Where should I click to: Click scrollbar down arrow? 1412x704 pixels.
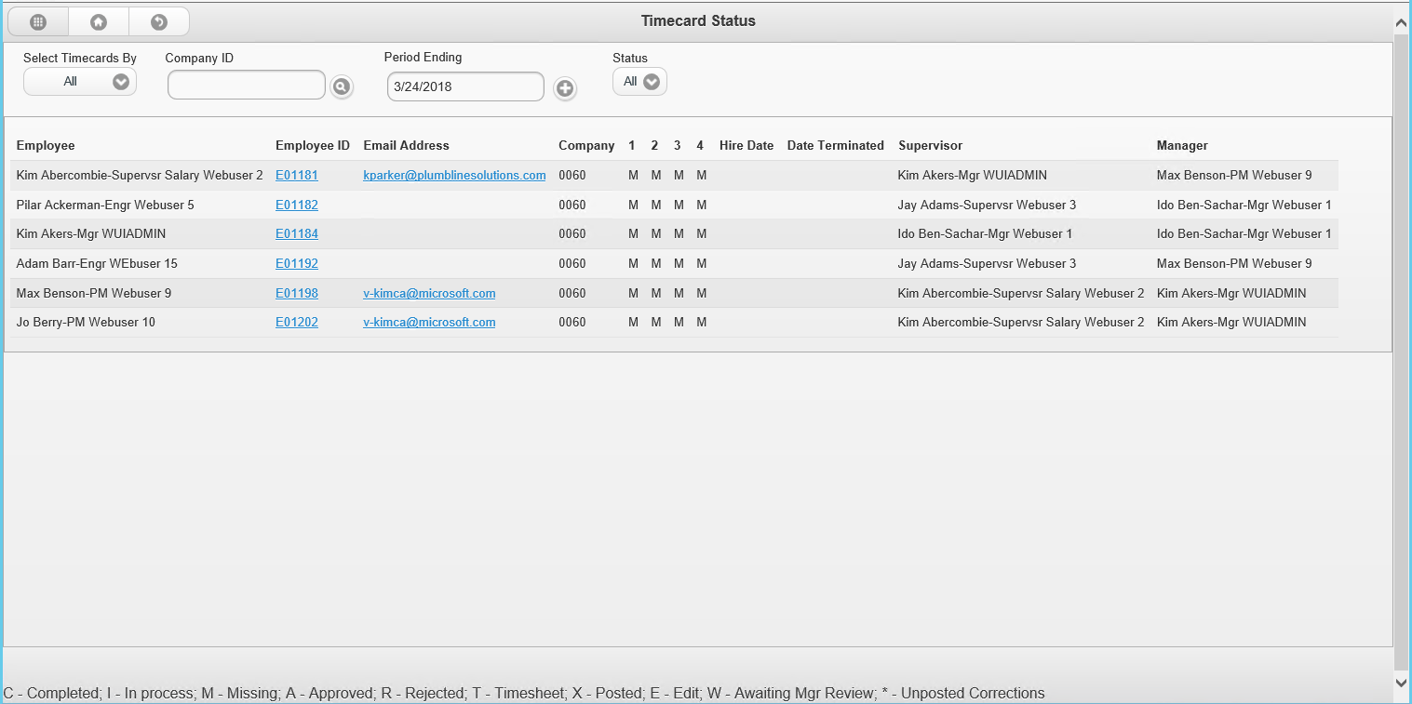coord(1403,682)
